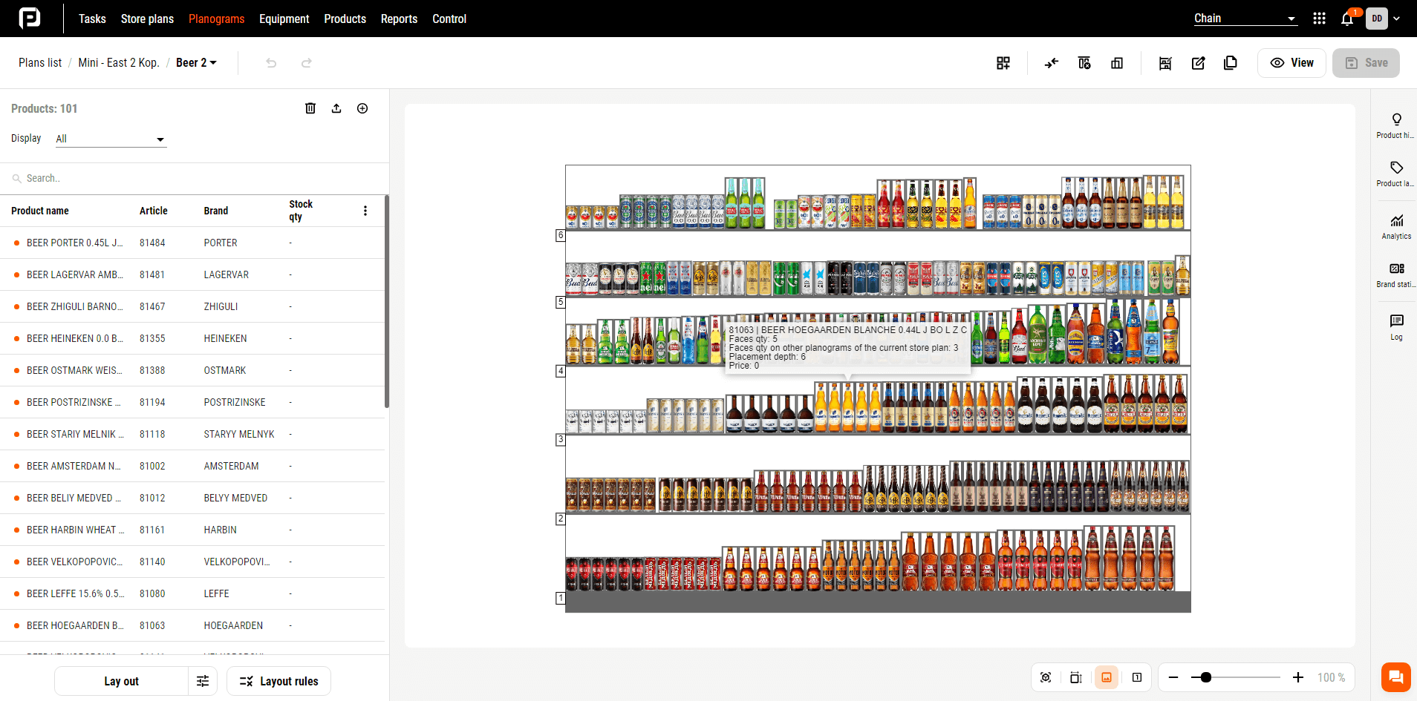Viewport: 1417px width, 701px height.
Task: Expand the Chain selector dropdown
Action: coord(1245,19)
